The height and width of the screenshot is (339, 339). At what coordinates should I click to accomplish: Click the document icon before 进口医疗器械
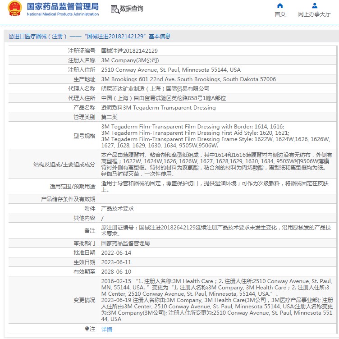point(11,37)
